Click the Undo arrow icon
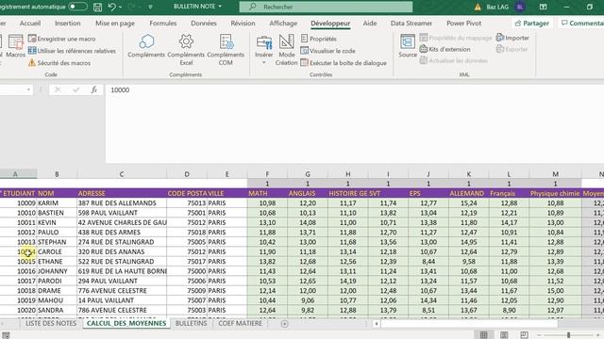604x339 pixels. click(111, 7)
